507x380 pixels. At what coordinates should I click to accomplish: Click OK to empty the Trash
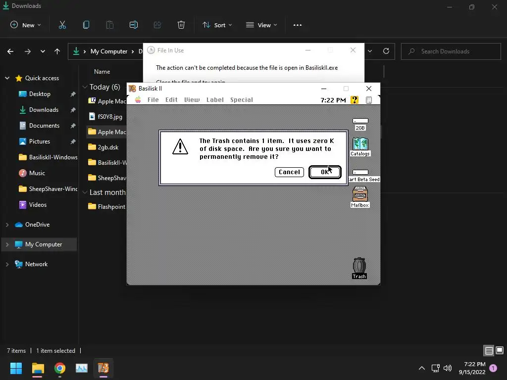pos(325,172)
